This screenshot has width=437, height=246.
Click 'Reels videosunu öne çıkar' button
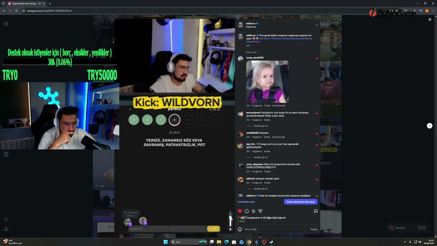point(301,202)
